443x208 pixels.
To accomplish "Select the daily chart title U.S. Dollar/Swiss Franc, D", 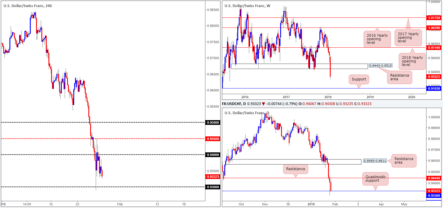I will [x=247, y=113].
